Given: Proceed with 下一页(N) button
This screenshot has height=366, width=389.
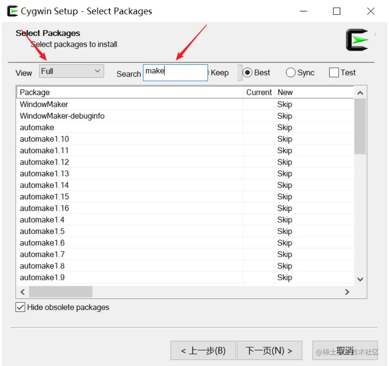Looking at the screenshot, I should click(269, 350).
